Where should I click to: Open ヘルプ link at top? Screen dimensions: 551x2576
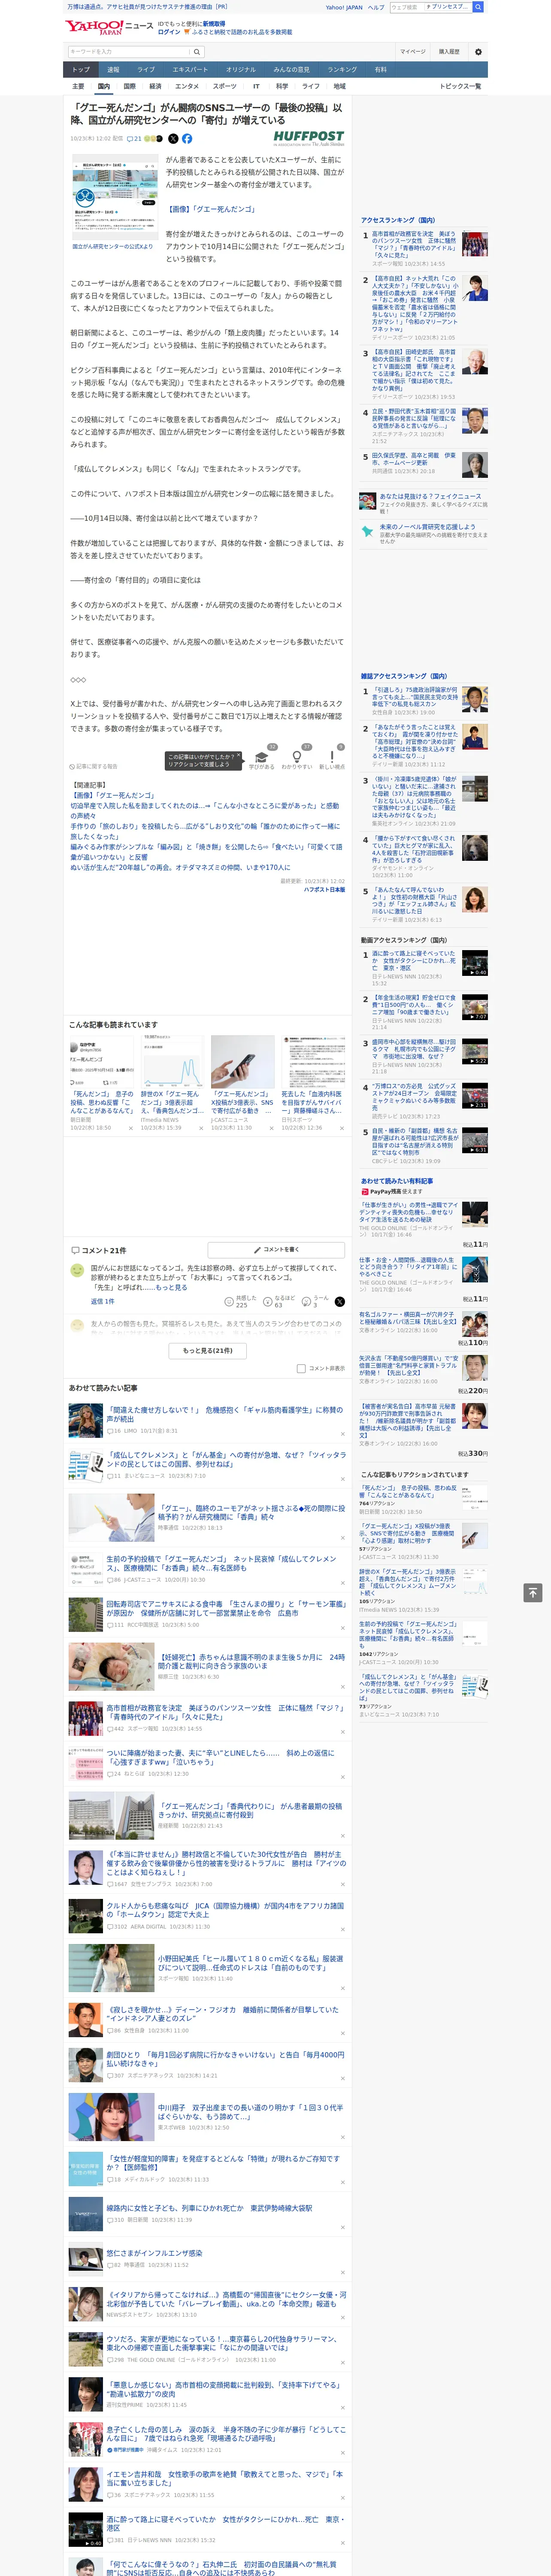click(376, 7)
